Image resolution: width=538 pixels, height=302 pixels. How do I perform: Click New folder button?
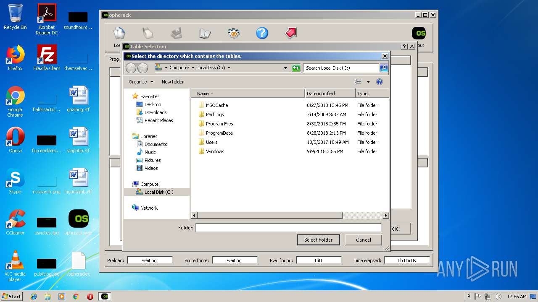(173, 82)
